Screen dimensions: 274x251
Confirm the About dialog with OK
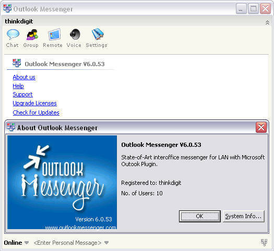pos(200,216)
